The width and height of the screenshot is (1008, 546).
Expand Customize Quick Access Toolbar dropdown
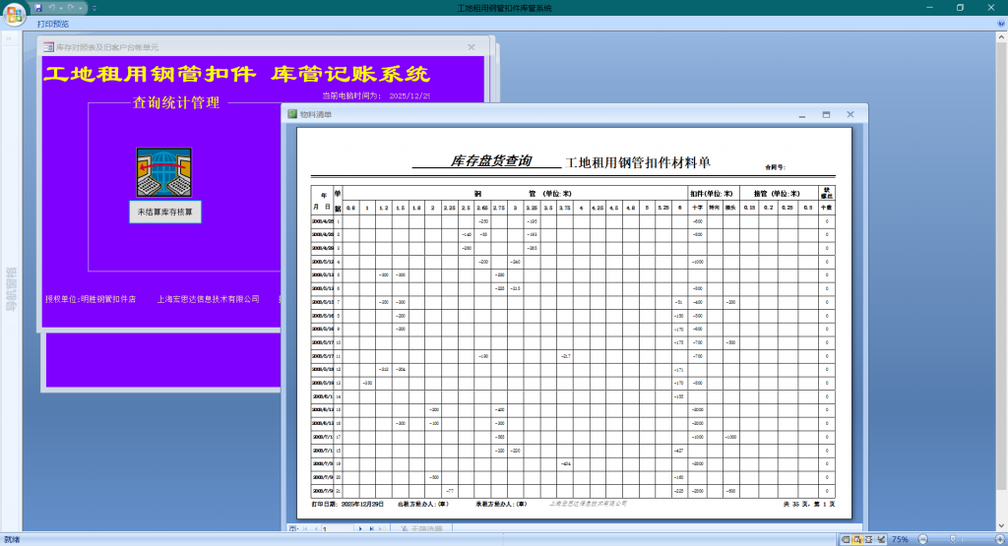94,7
